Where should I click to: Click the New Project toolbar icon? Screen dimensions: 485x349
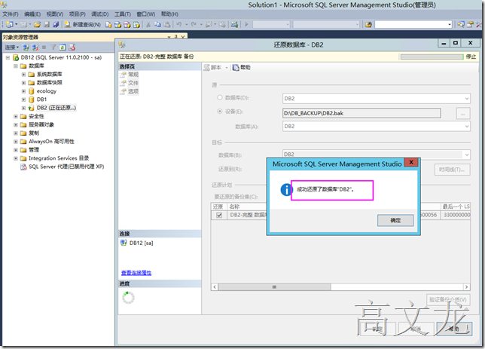coord(9,24)
